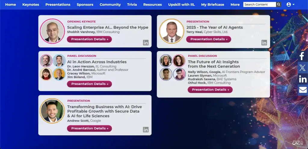Open Shobhit Varshney's LinkedIn icon

tap(146, 42)
